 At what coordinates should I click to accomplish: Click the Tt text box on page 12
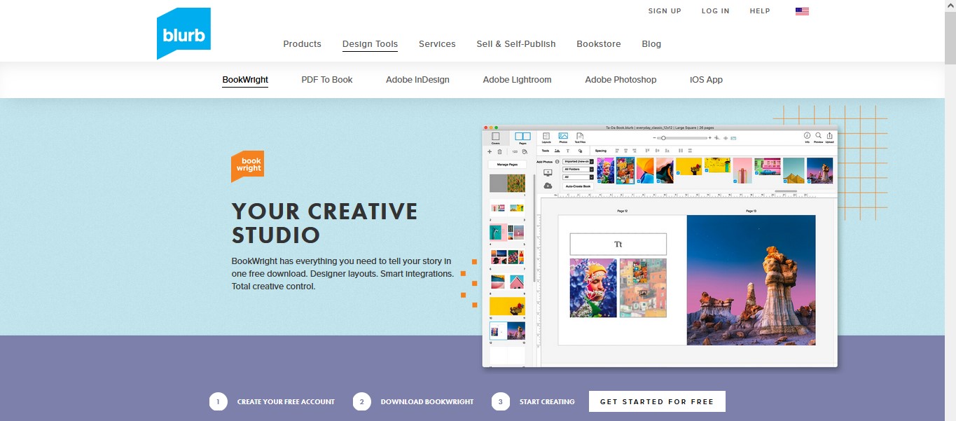coord(618,244)
